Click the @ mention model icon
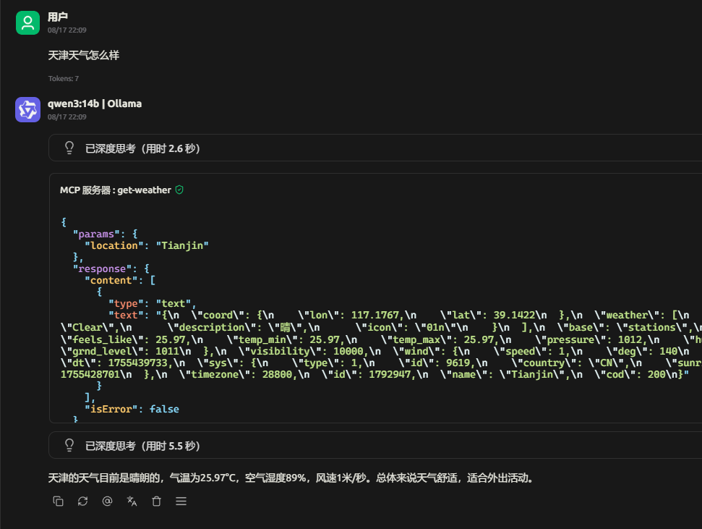This screenshot has height=529, width=702. (107, 502)
